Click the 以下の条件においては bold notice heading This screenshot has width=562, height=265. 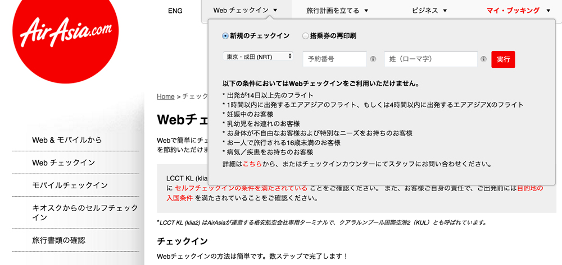[321, 84]
